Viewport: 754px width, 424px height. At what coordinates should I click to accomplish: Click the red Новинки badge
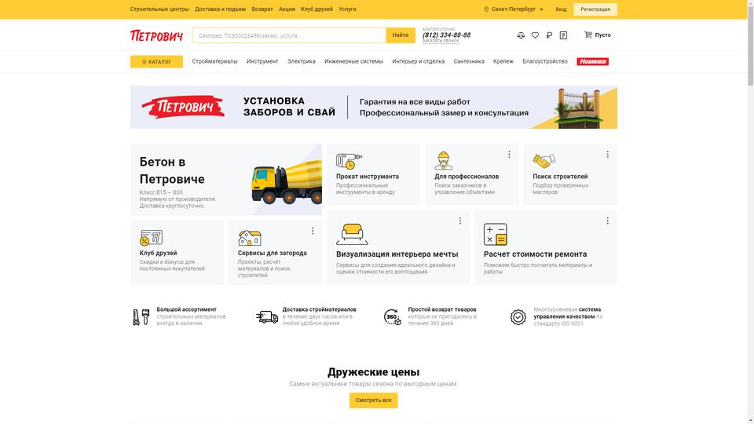coord(592,61)
